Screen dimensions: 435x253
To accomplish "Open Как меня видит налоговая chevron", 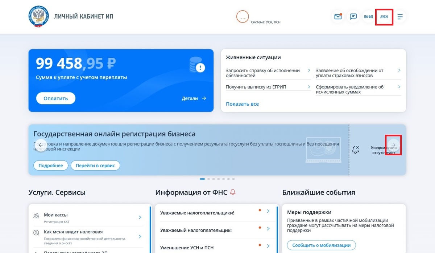I will [140, 237].
